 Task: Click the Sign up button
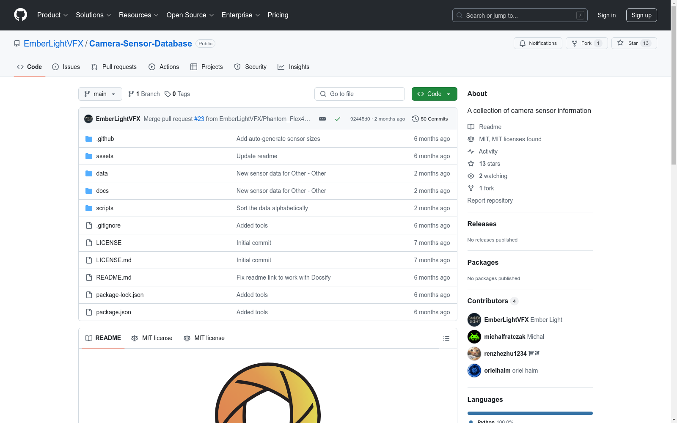641,15
